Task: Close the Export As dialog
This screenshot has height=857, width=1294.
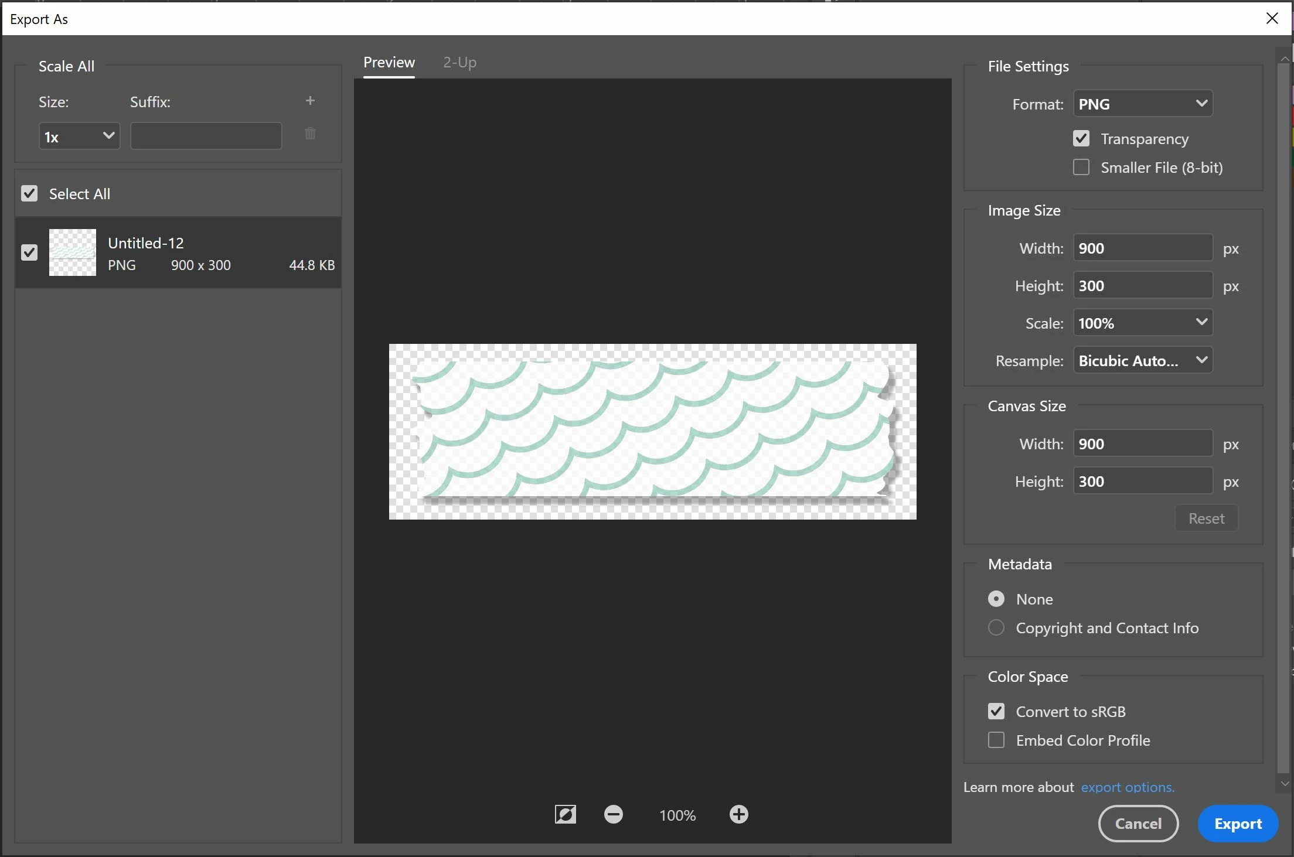Action: point(1272,19)
